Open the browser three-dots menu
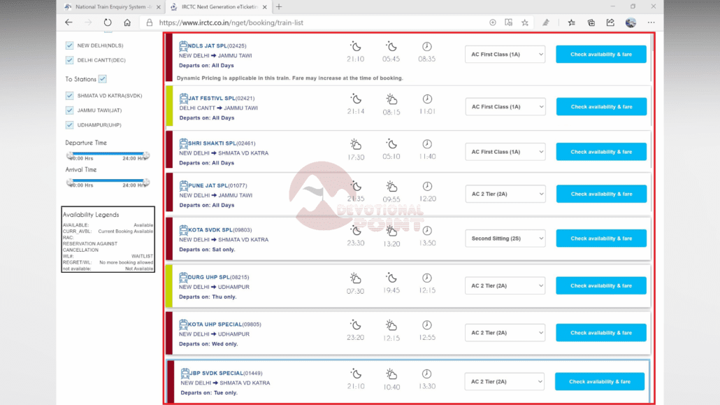This screenshot has width=720, height=405. [651, 22]
